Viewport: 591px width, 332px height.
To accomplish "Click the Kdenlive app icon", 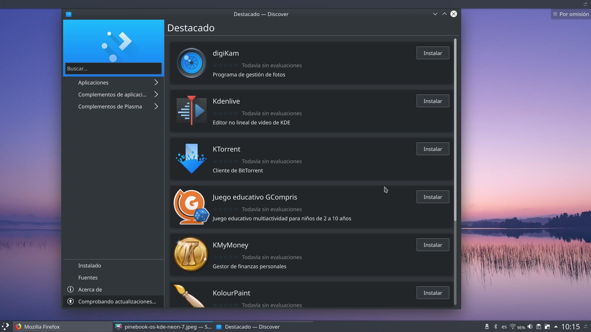I will pos(191,111).
